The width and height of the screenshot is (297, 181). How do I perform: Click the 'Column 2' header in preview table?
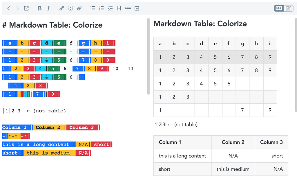233,142
